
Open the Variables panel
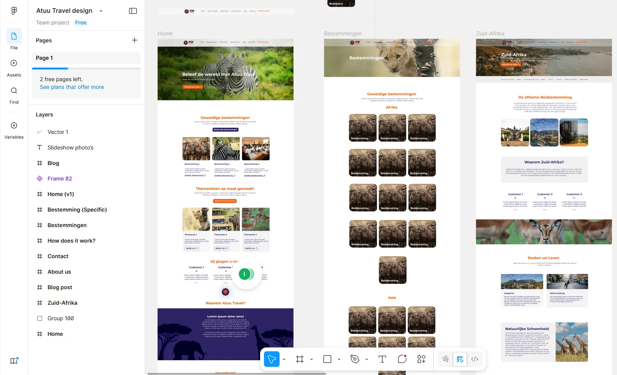14,126
